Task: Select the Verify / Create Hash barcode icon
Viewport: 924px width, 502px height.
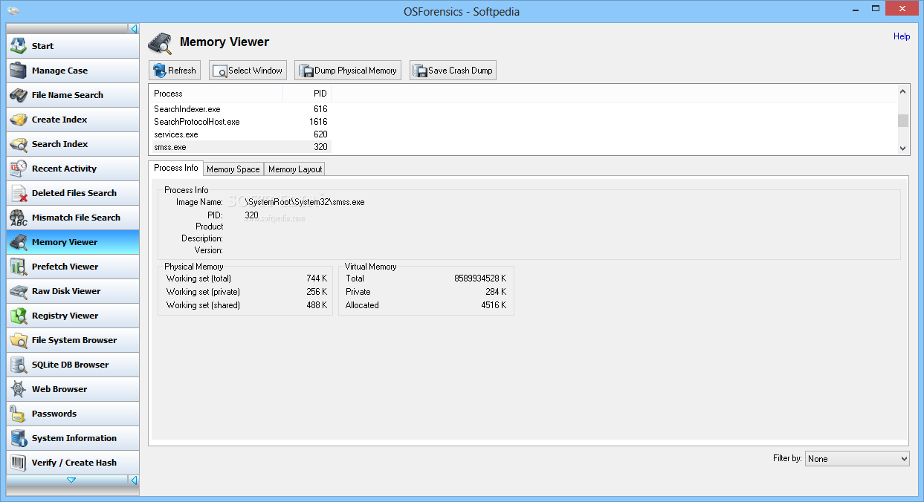Action: [x=19, y=463]
